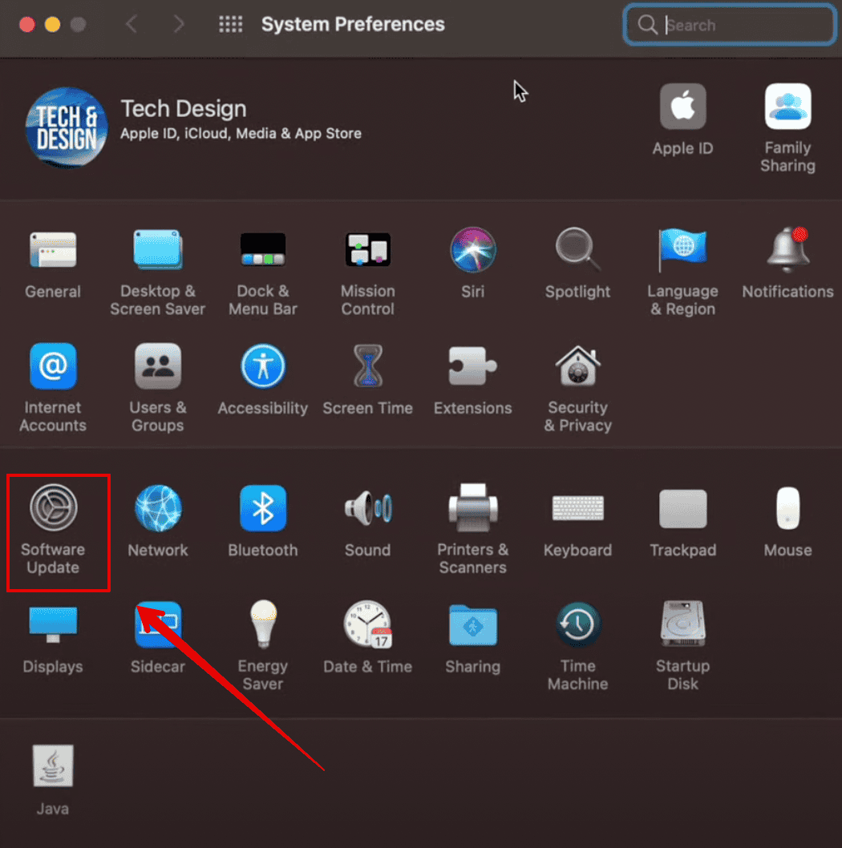Open Screen Time settings
Screen dimensions: 842x848
pyautogui.click(x=367, y=367)
